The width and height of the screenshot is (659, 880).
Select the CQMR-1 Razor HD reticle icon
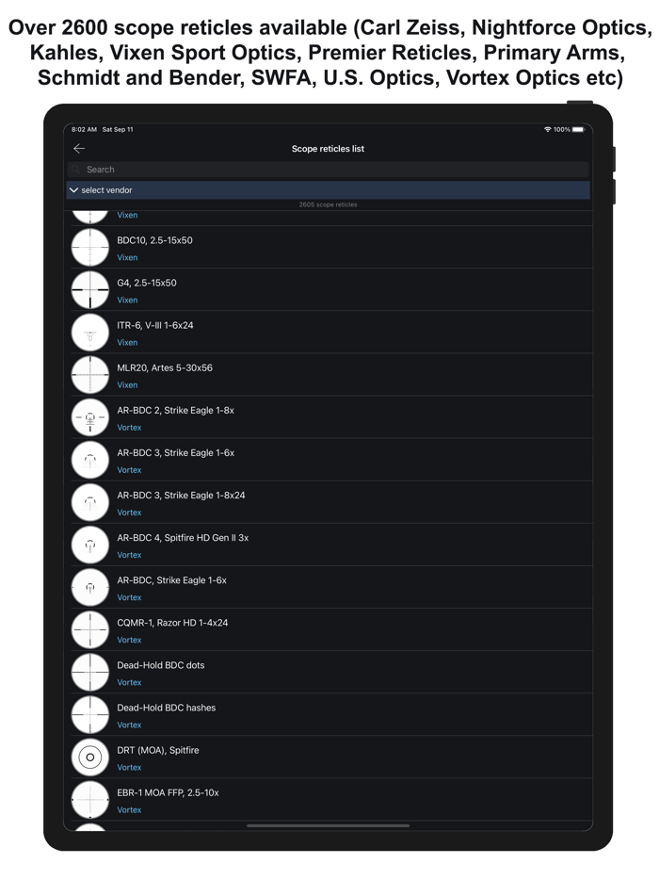click(x=89, y=629)
